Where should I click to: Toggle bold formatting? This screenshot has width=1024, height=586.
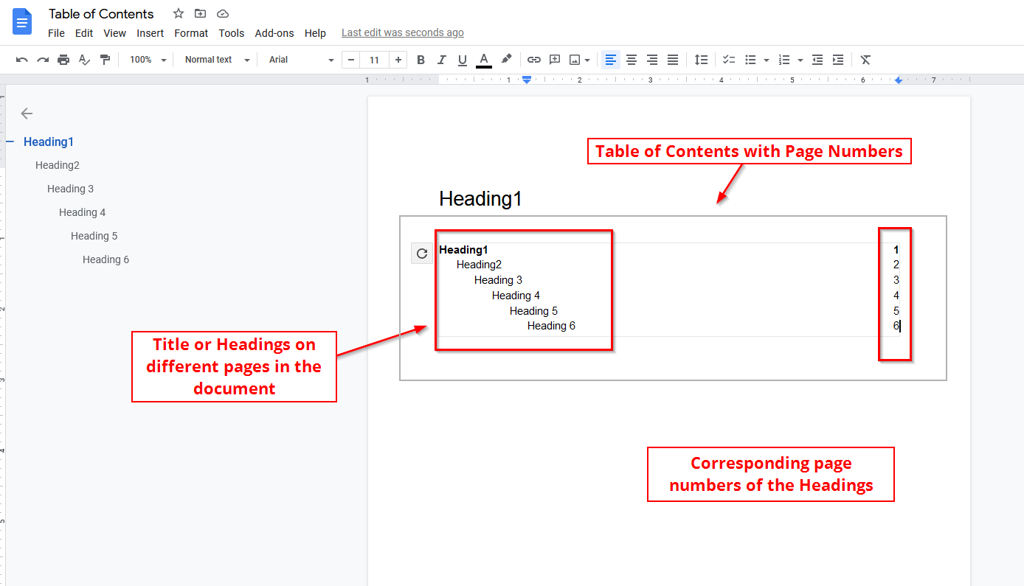[x=421, y=60]
